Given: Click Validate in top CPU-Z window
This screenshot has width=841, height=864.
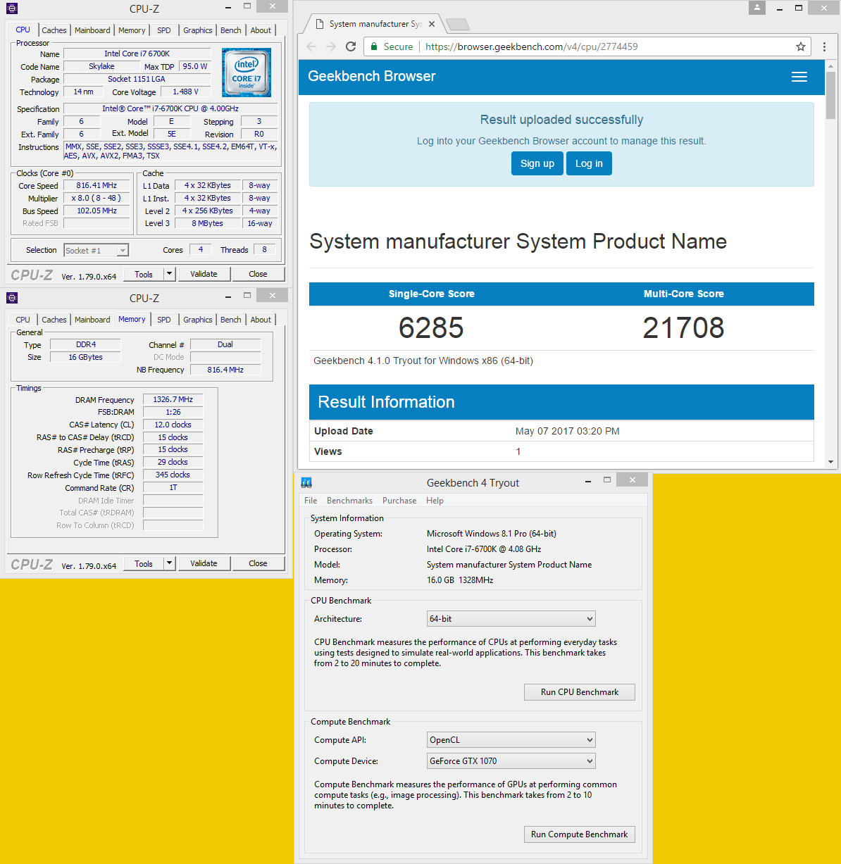Looking at the screenshot, I should coord(204,274).
